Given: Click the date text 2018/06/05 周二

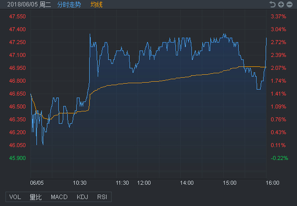Looking at the screenshot, I should (29, 4).
